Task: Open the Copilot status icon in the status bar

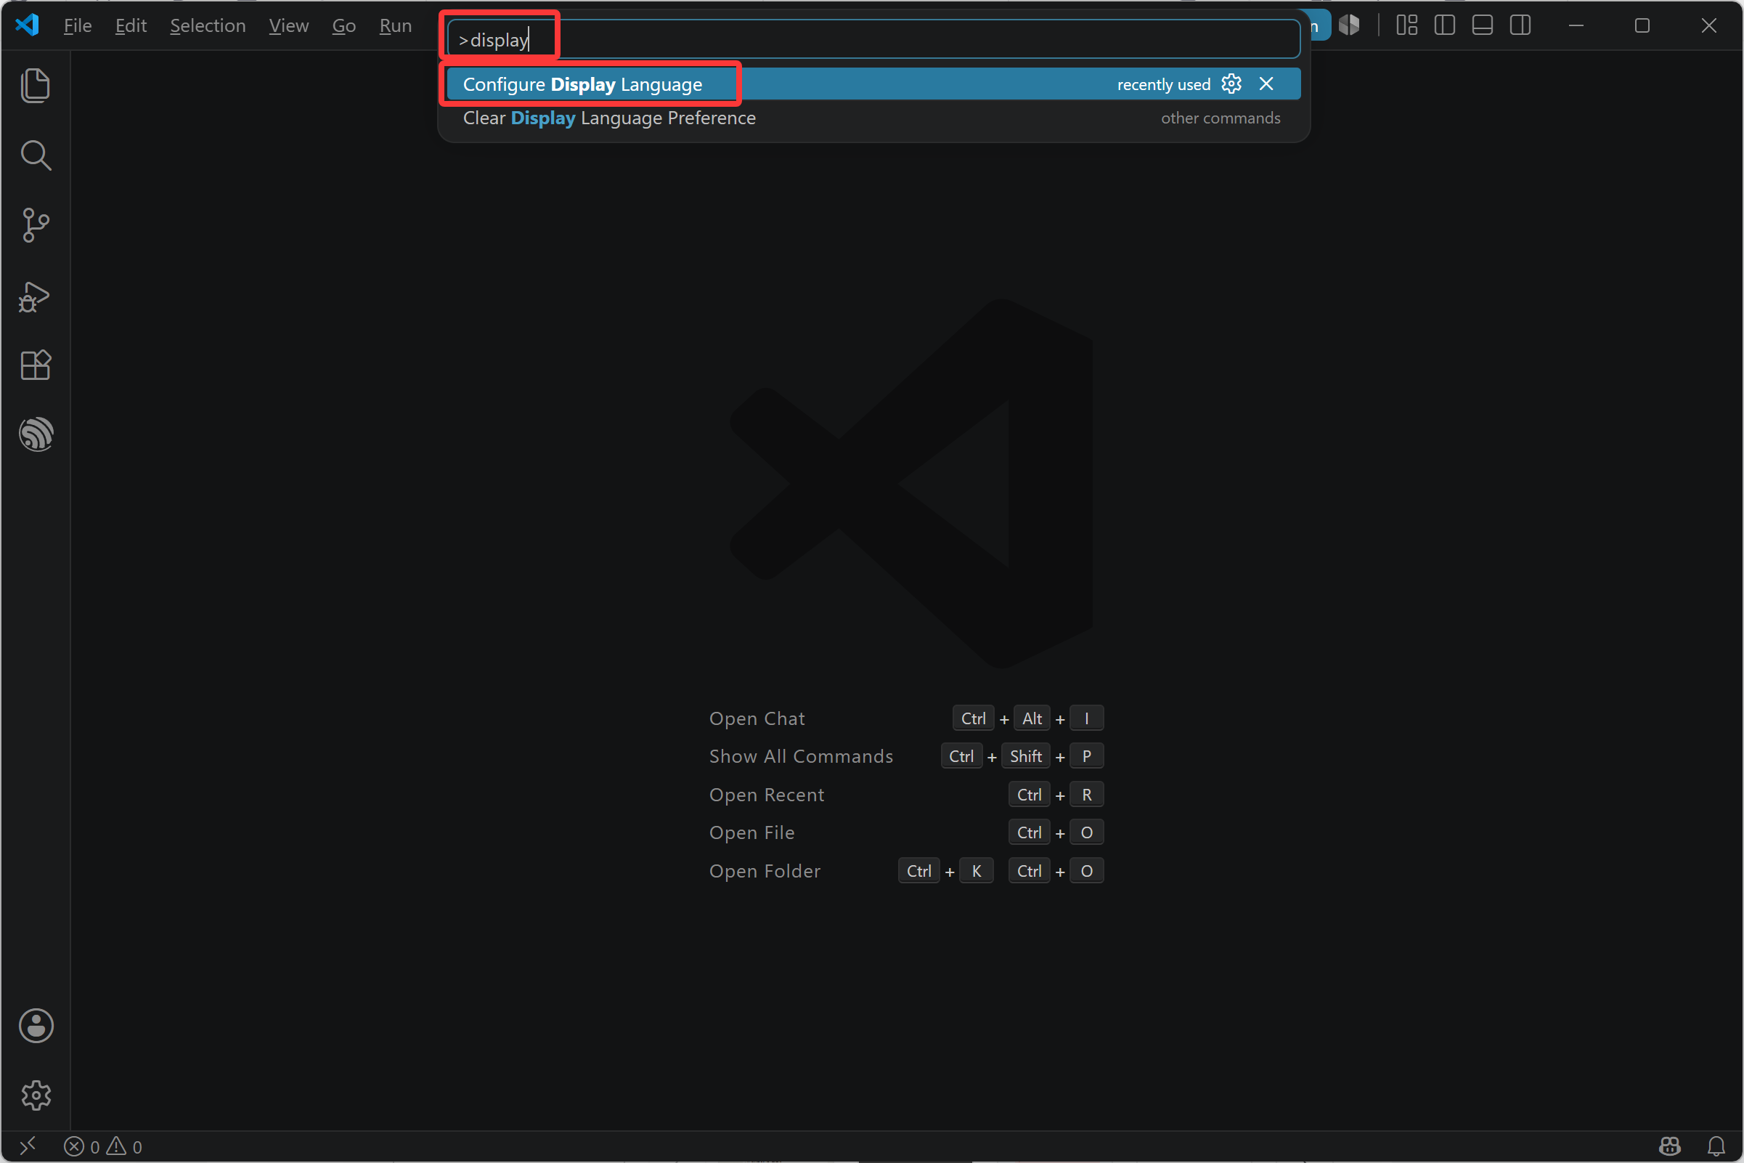Action: (1670, 1147)
